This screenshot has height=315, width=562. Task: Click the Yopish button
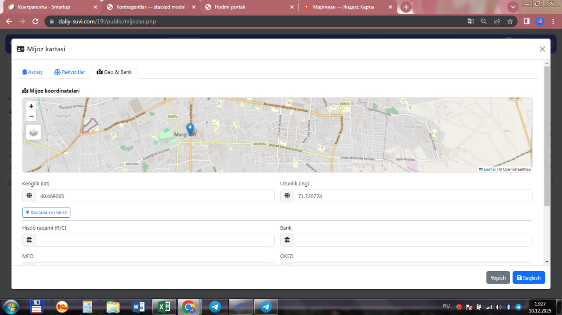[498, 278]
